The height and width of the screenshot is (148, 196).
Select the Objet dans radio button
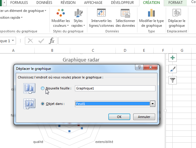click(x=43, y=104)
